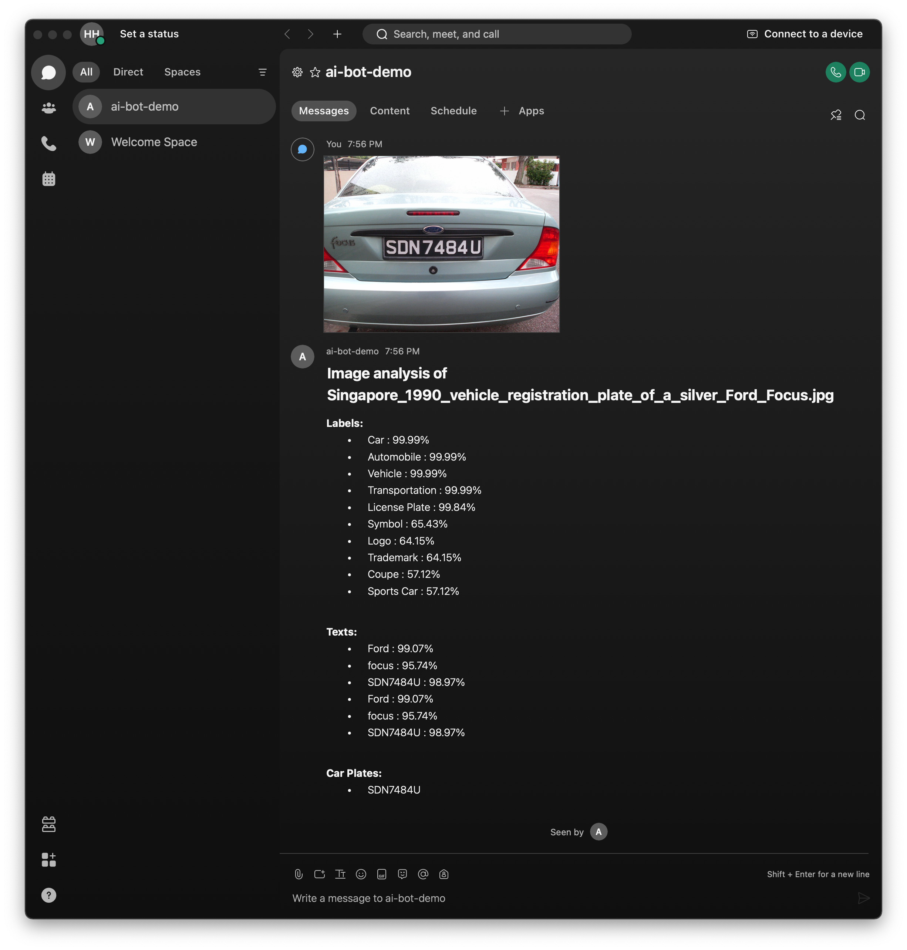907x950 pixels.
Task: Open the emoji picker in composer
Action: click(361, 874)
